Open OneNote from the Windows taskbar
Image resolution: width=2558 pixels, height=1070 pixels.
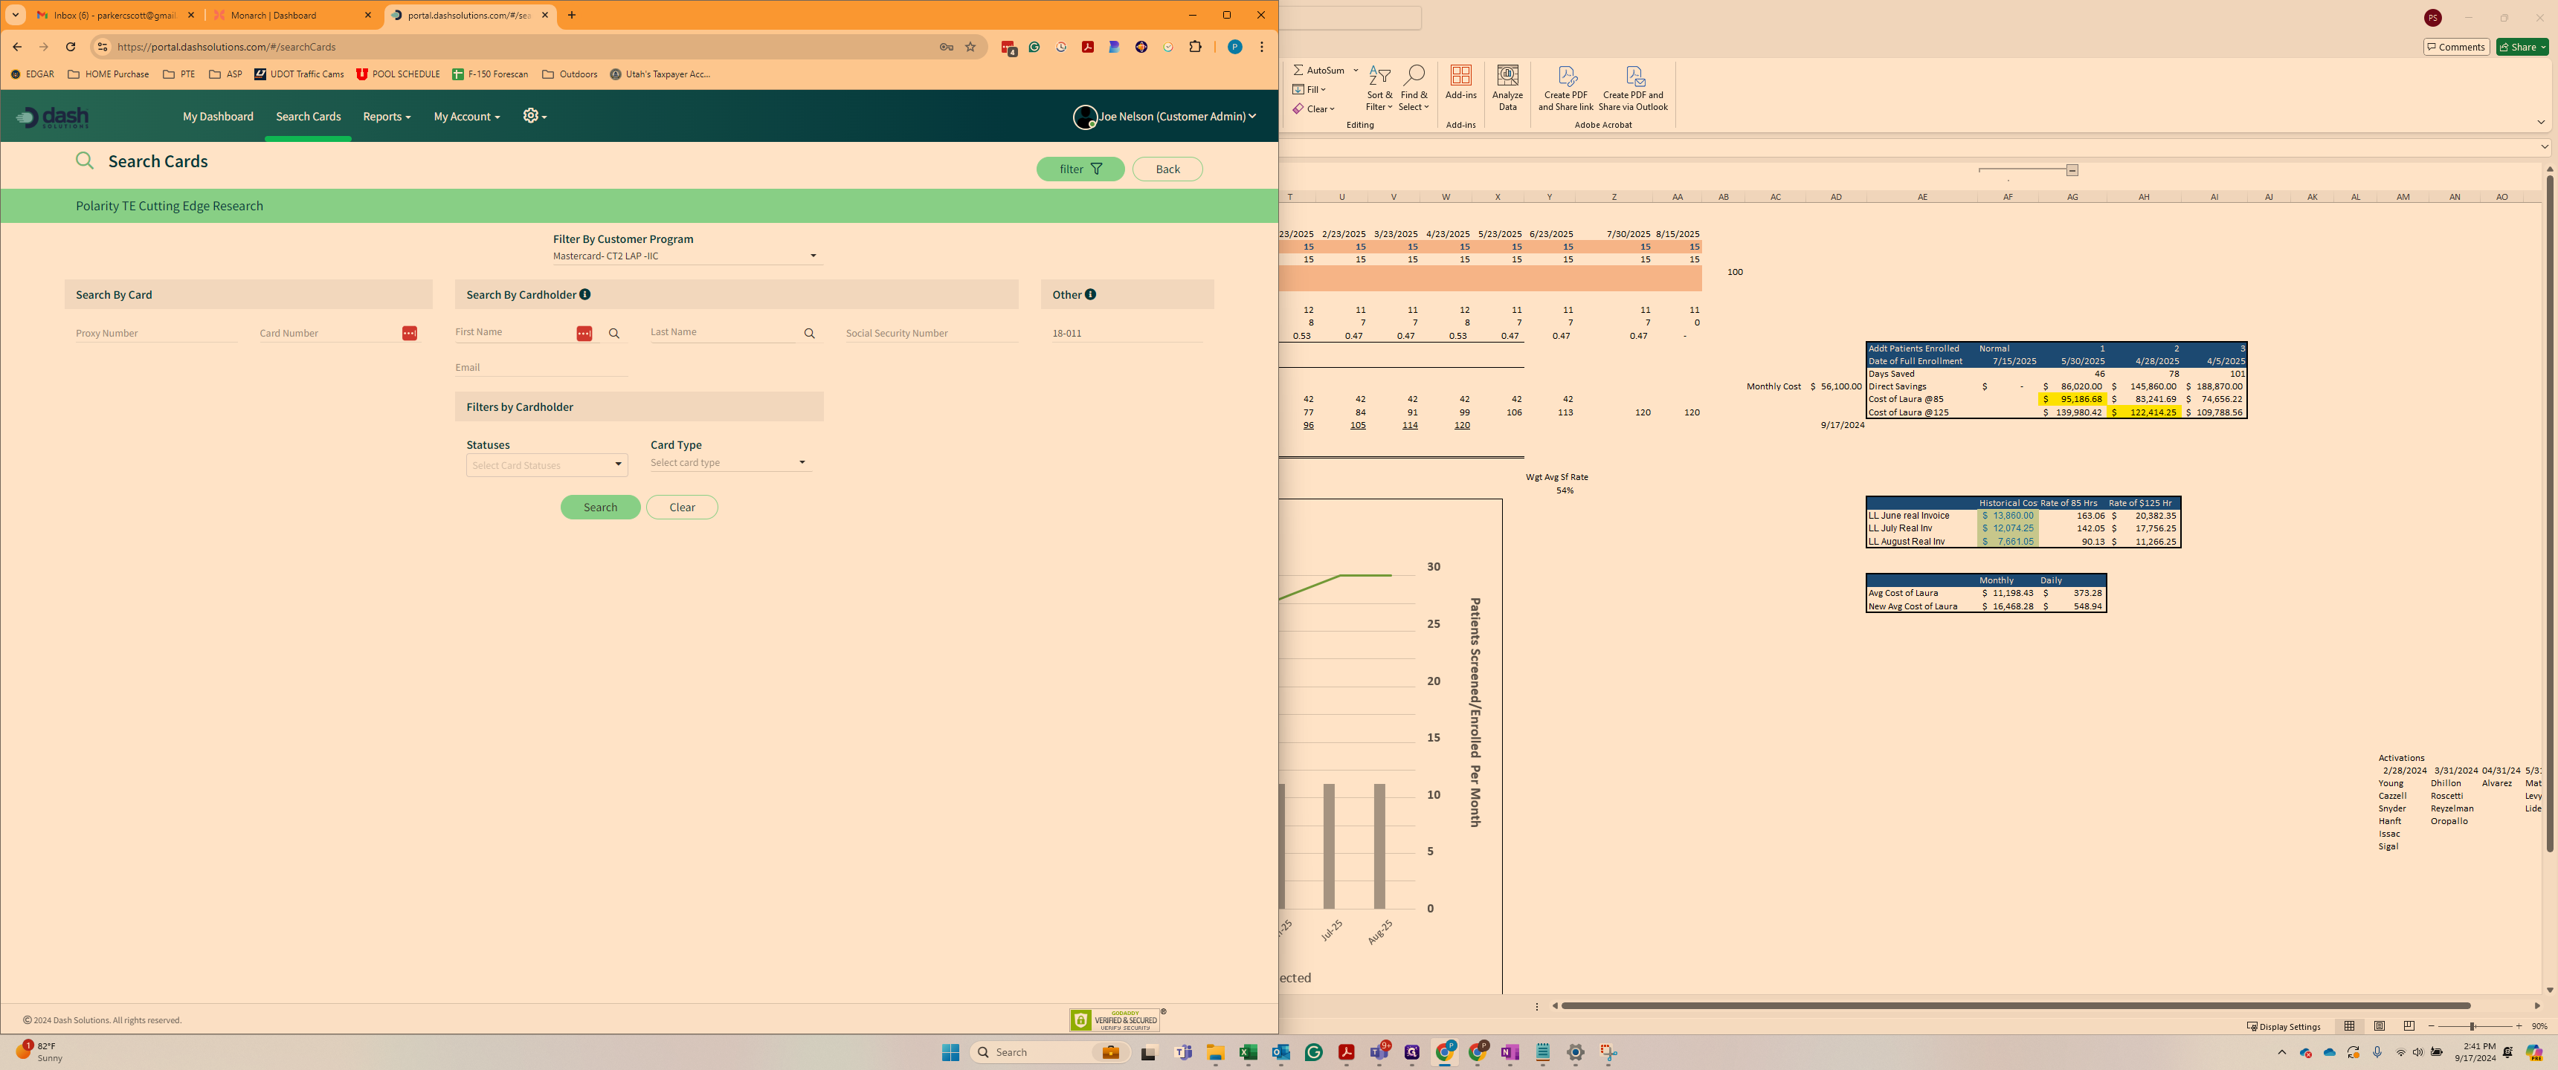tap(1510, 1052)
